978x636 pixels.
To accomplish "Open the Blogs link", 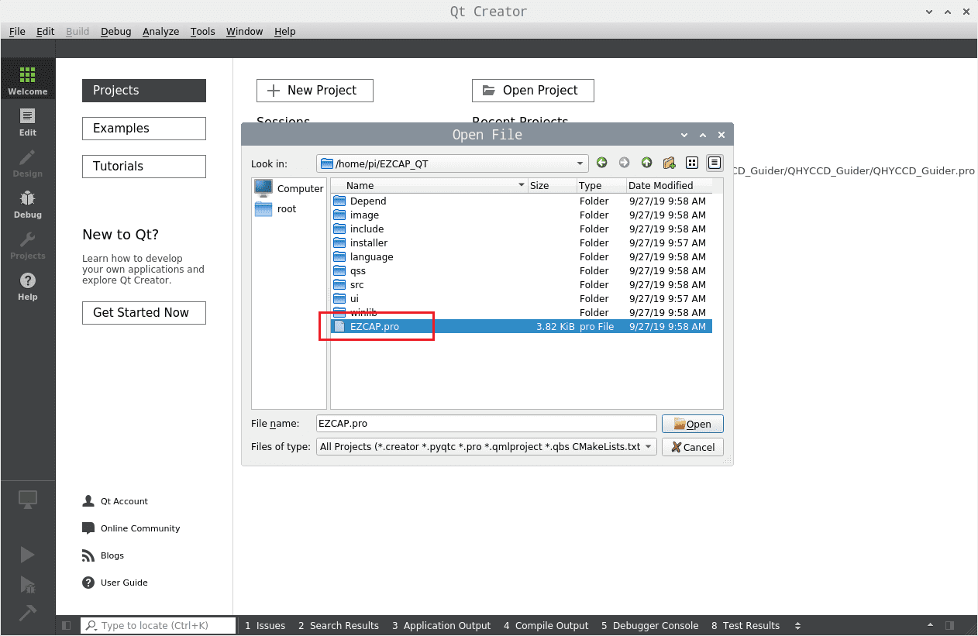I will 102,555.
